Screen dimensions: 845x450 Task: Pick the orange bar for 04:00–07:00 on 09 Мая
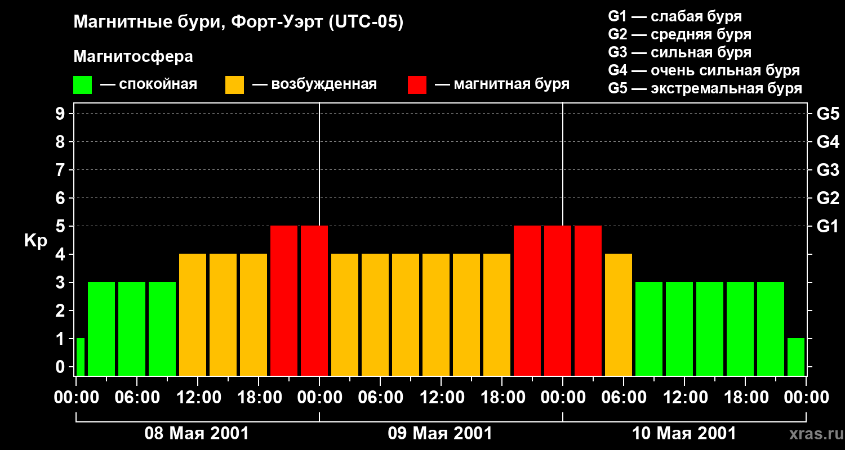[x=375, y=315]
